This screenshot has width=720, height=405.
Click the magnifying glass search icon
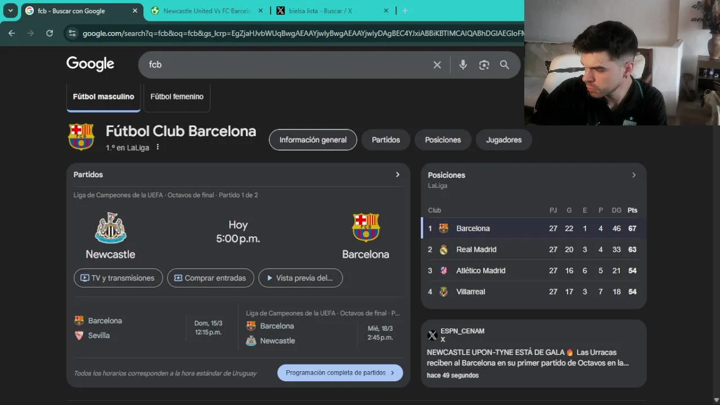[x=505, y=65]
